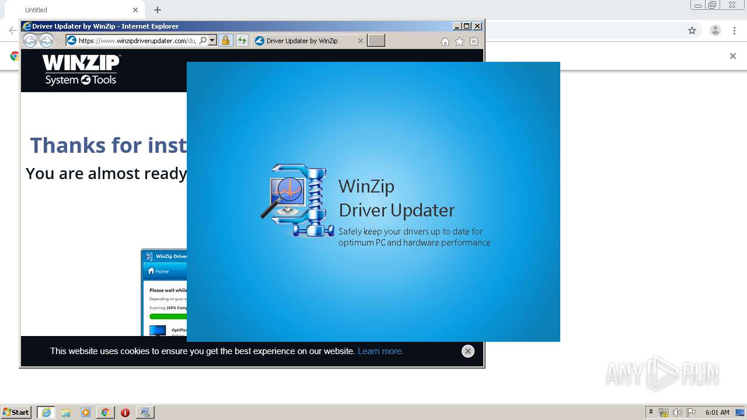This screenshot has width=747, height=420.
Task: Open the IE address bar dropdown arrow
Action: [x=212, y=41]
